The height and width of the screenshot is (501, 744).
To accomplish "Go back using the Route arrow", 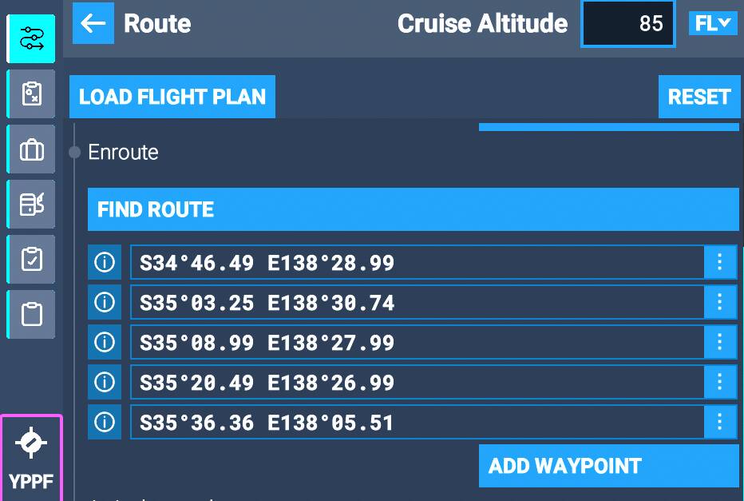I will [93, 23].
